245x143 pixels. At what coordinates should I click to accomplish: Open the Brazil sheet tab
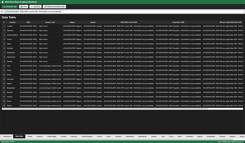180,137
